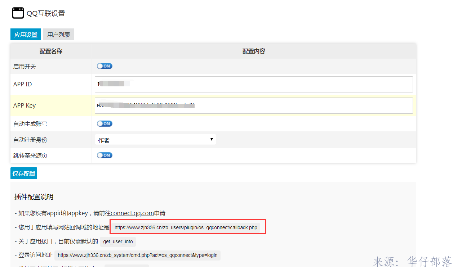Viewport: 453px width, 267px height.
Task: Click the APP ID row label
Action: (22, 84)
